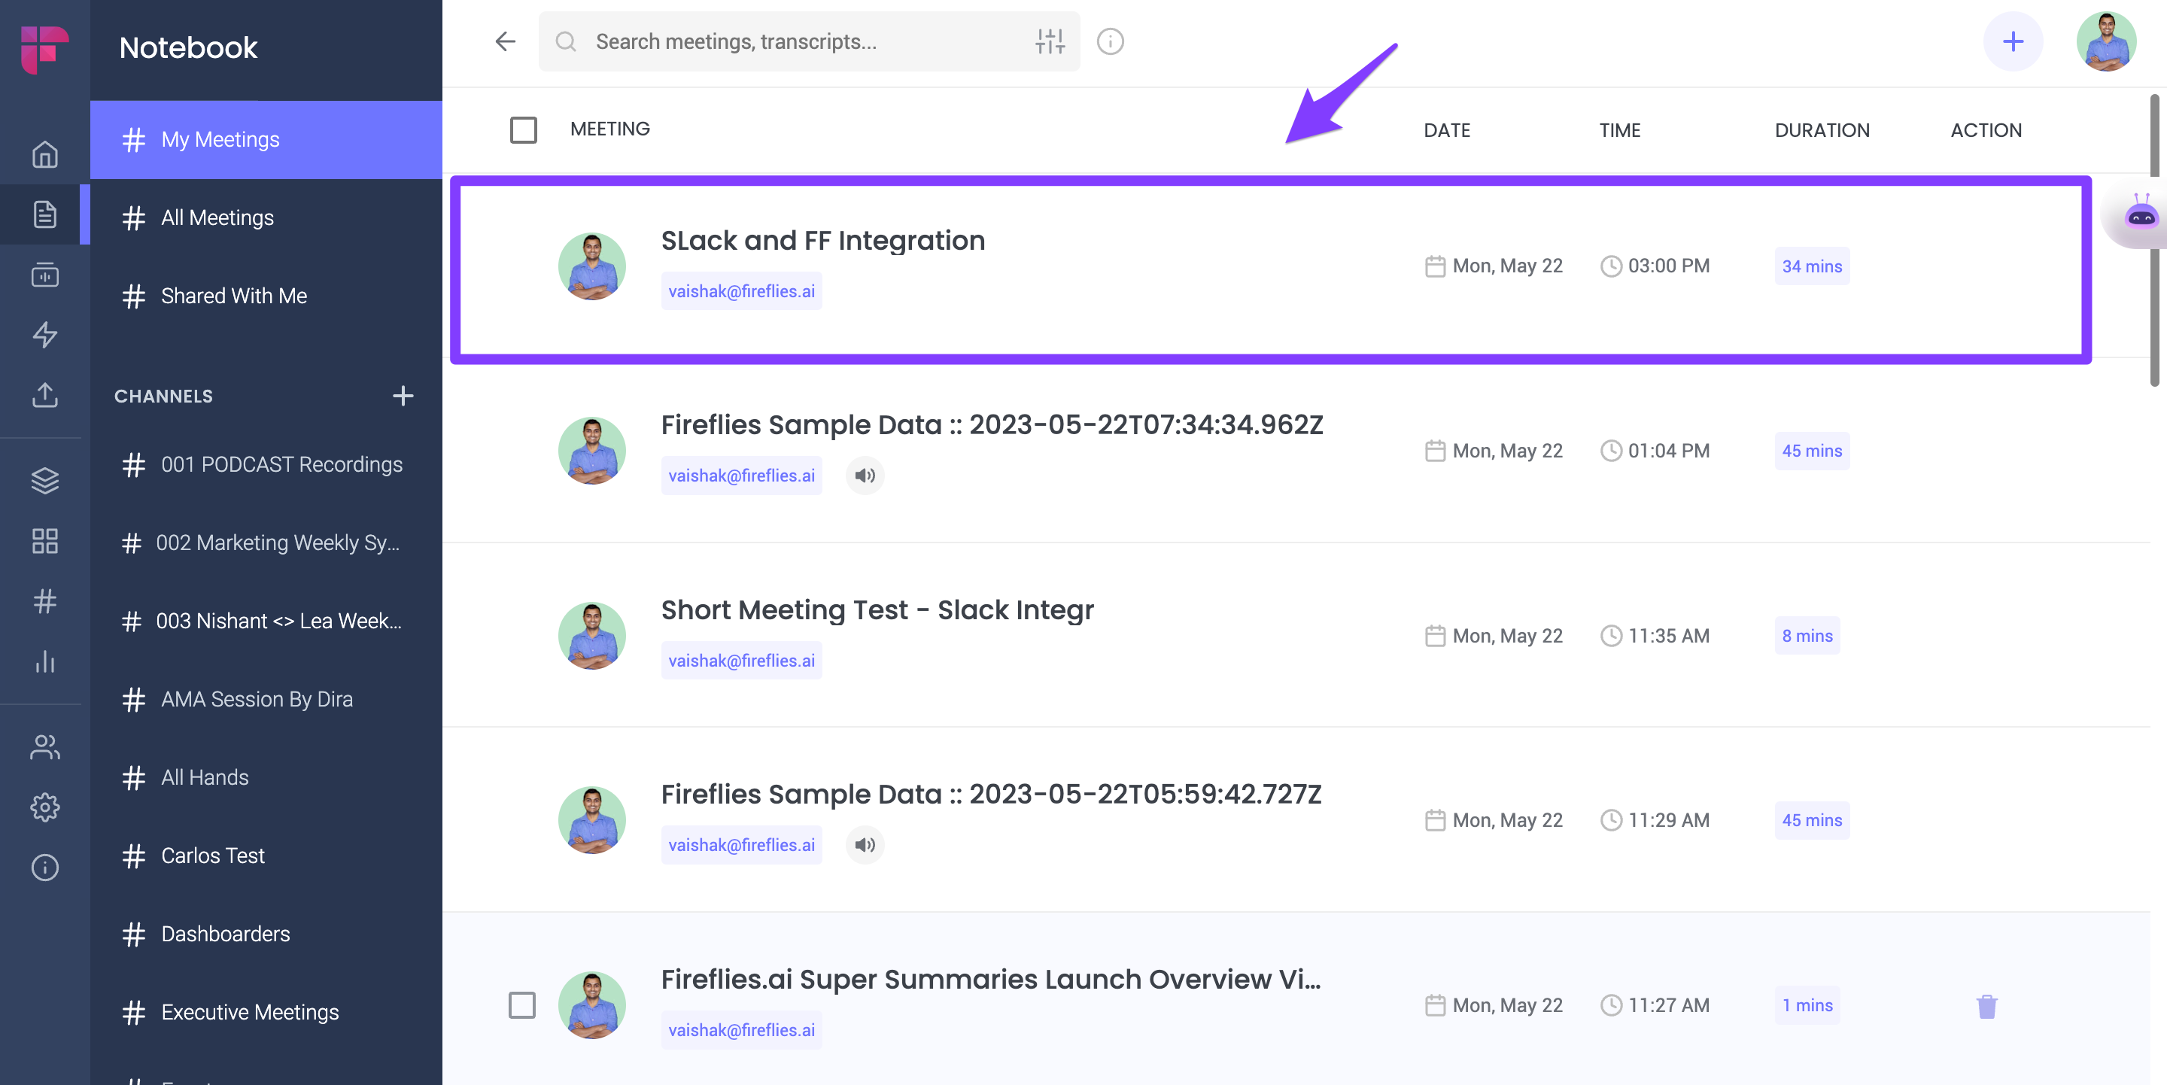Screen dimensions: 2167x1085
Task: Toggle the select-all meetings checkbox
Action: click(523, 130)
